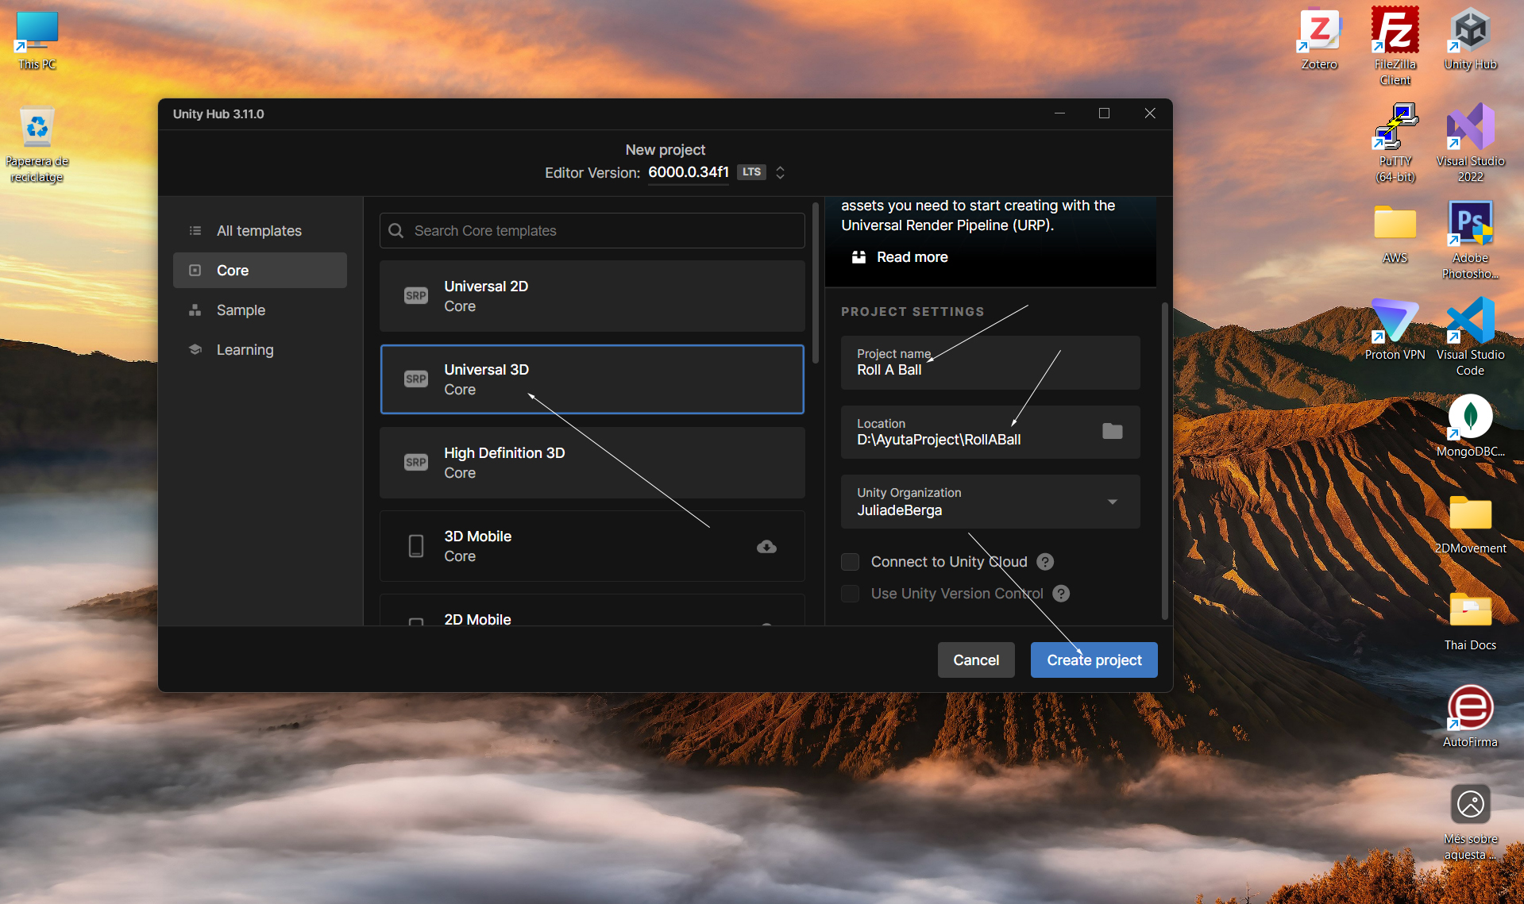Click the search magnifier icon in templates field

tap(396, 231)
